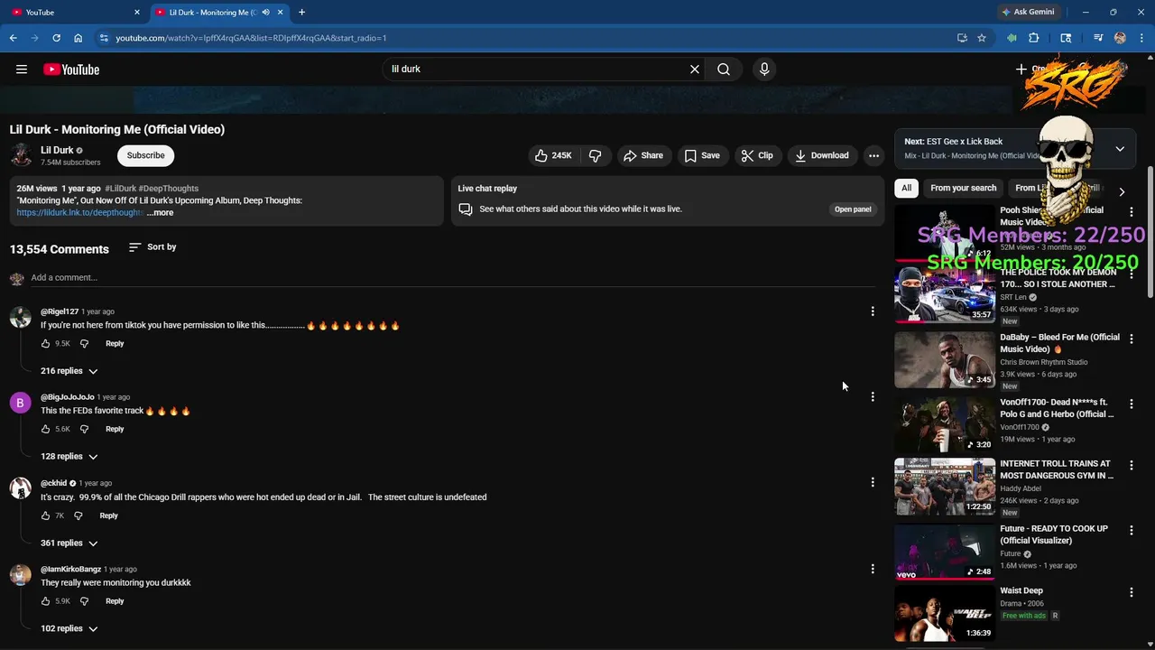Select the All filter chip
1155x650 pixels.
tap(906, 188)
